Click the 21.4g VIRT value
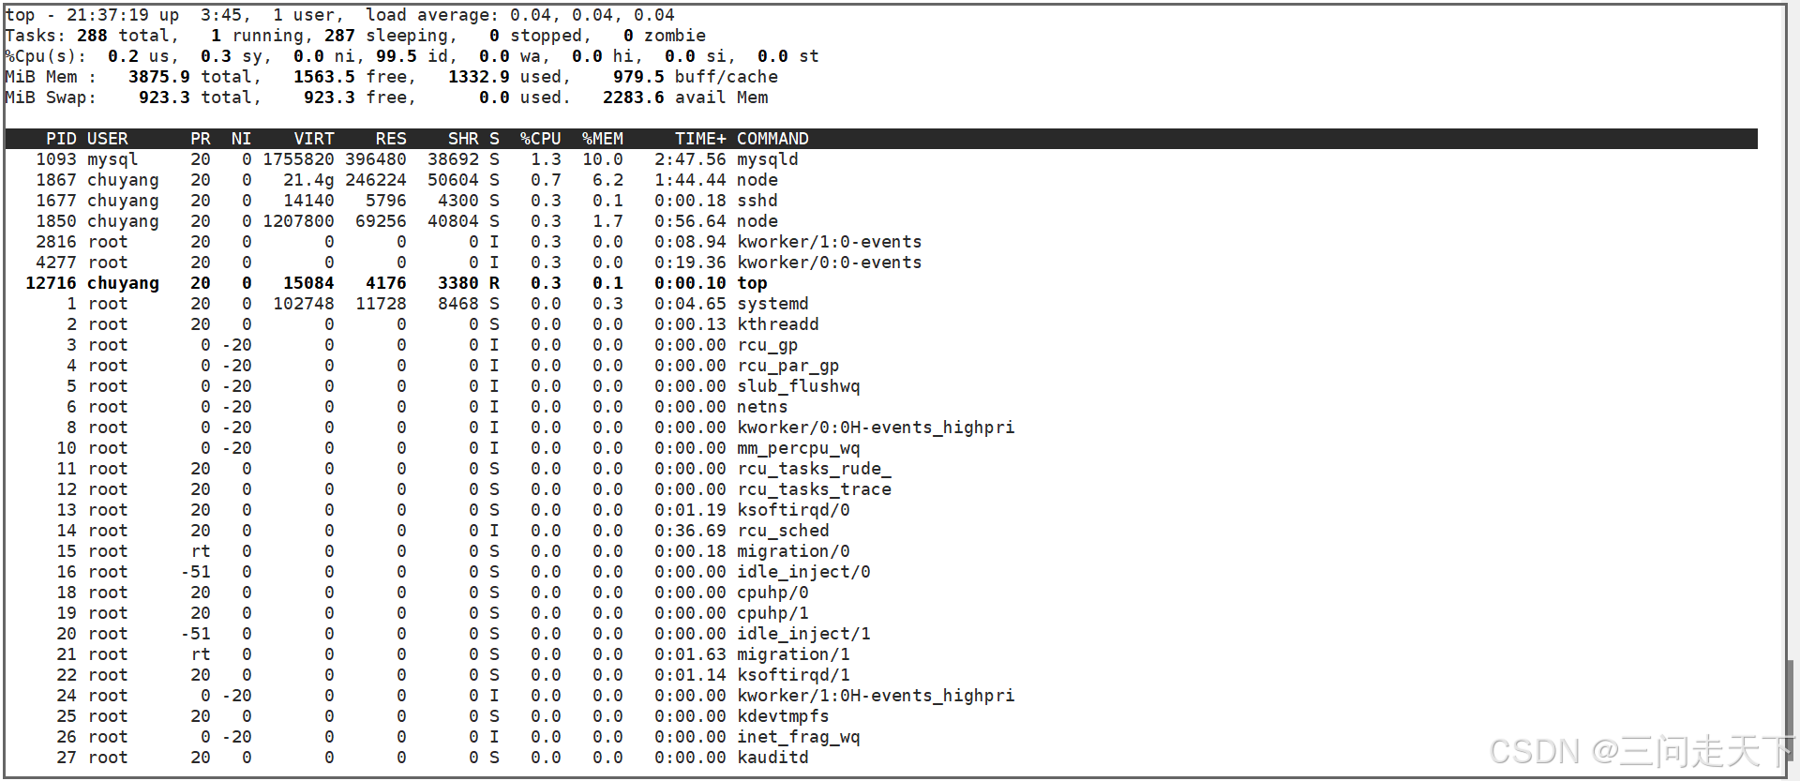Screen dimensions: 1800x781 tap(308, 180)
